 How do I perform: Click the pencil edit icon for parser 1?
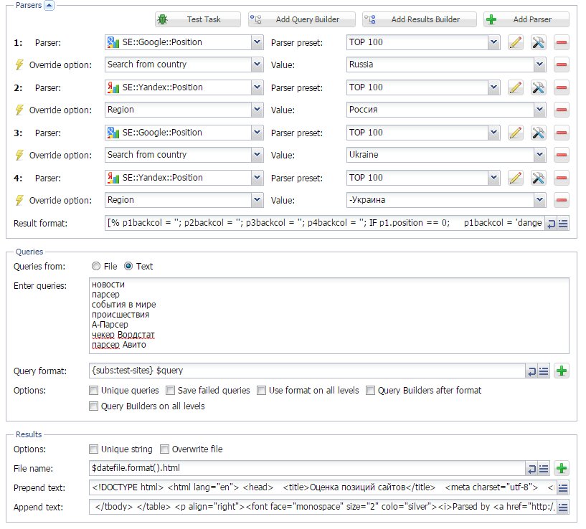pyautogui.click(x=515, y=42)
